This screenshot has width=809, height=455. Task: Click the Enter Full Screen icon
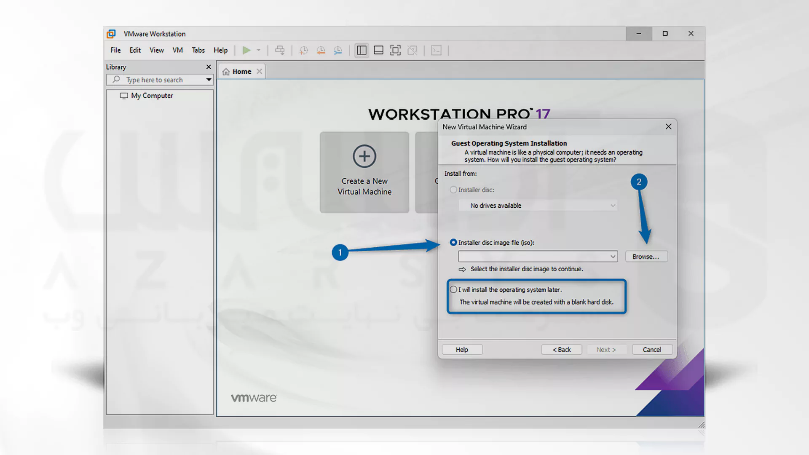tap(395, 51)
